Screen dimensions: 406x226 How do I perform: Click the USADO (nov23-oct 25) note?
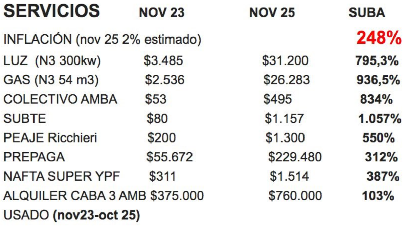pyautogui.click(x=71, y=215)
